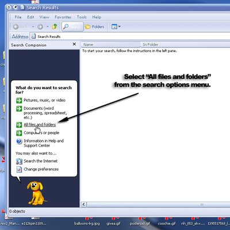The height and width of the screenshot is (230, 230).
Task: Open the Back history dropdown arrow
Action: click(33, 27)
